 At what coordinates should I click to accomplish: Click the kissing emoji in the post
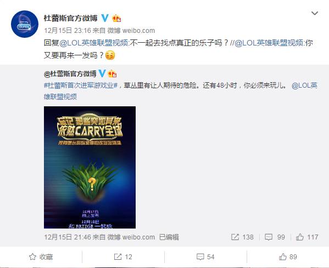[x=110, y=55]
